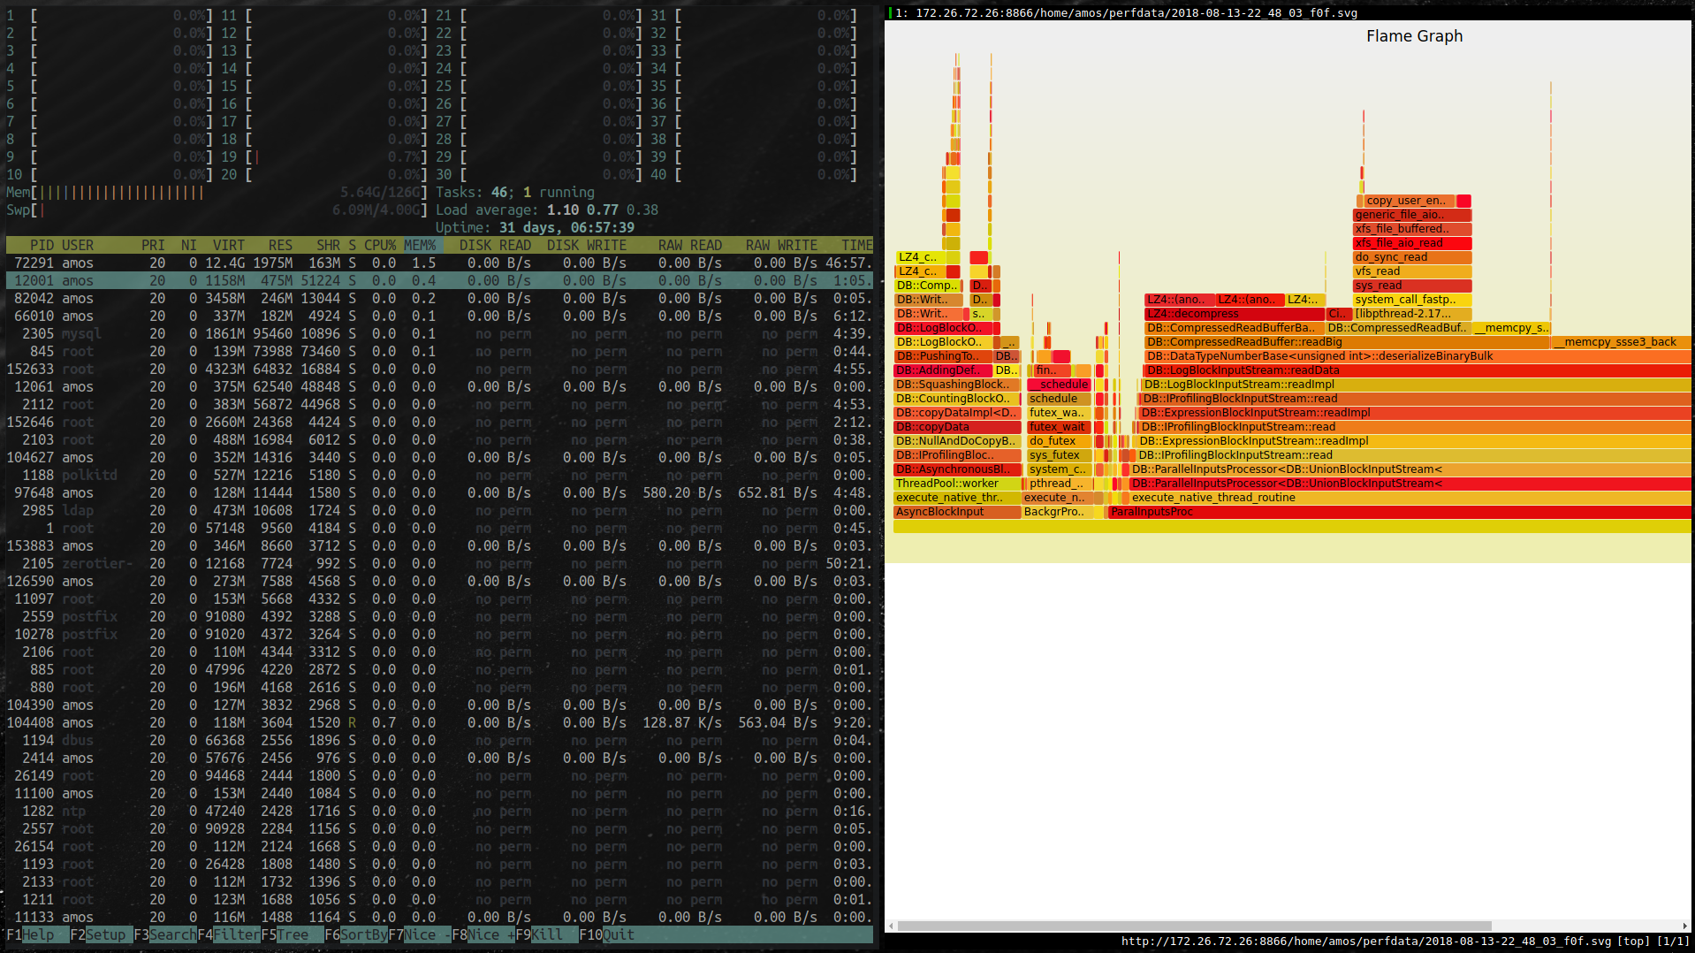Select process row PID 97648
Screen dimensions: 1695x953
coord(439,492)
